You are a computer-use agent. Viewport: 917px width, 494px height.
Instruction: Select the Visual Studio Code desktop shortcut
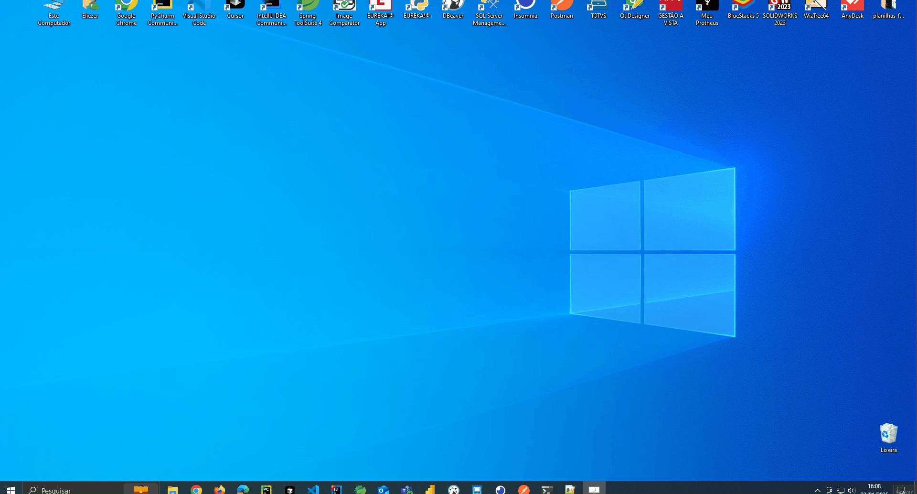tap(199, 13)
